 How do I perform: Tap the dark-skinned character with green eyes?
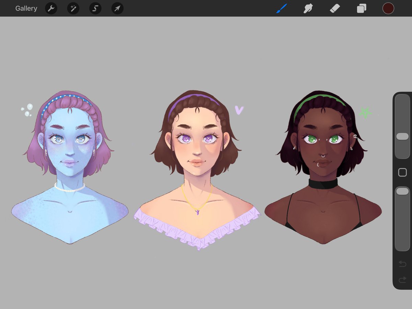[323, 167]
